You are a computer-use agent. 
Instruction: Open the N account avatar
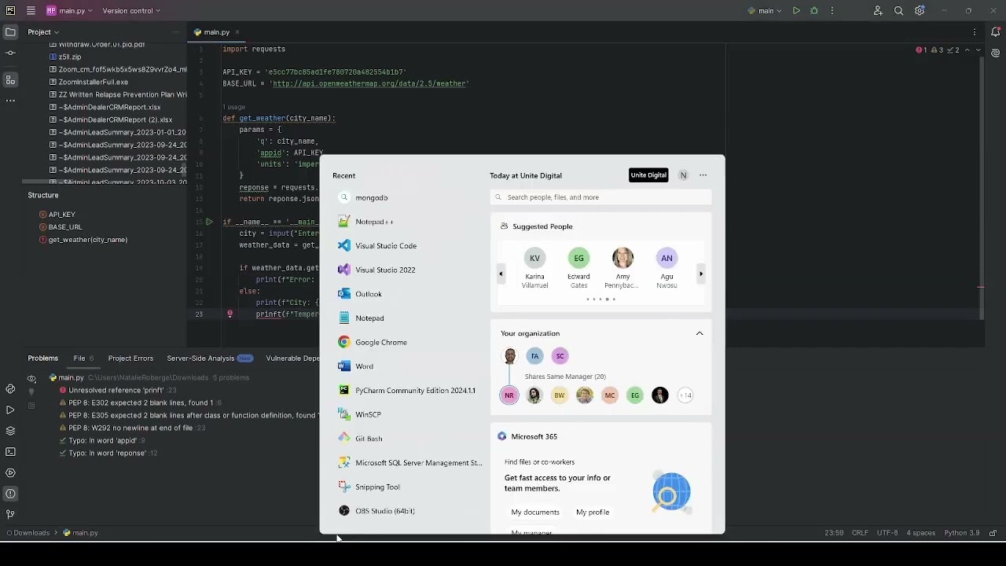pyautogui.click(x=683, y=175)
